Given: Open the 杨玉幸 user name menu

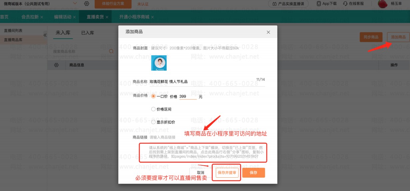Looking at the screenshot, I should click(397, 4).
